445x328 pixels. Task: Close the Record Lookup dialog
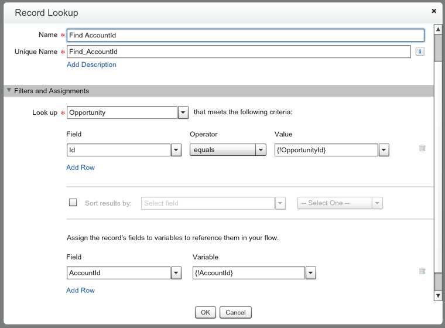coord(434,11)
